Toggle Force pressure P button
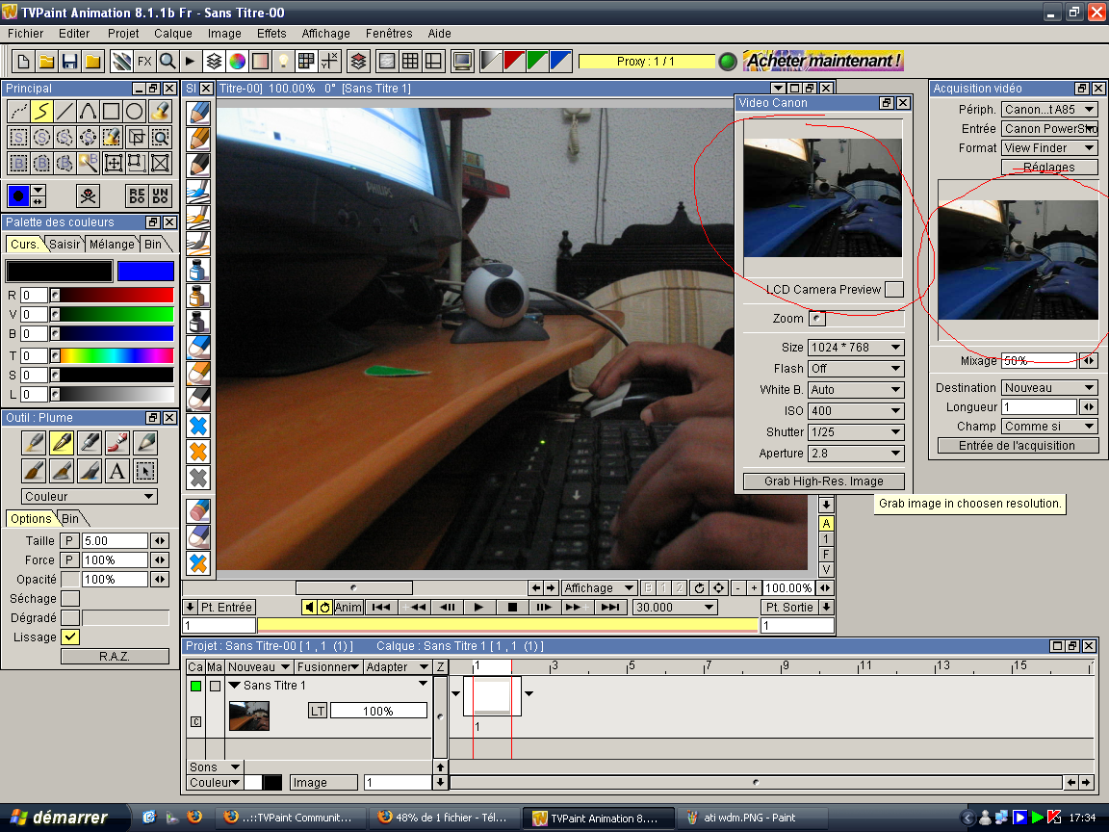The width and height of the screenshot is (1109, 832). point(69,559)
